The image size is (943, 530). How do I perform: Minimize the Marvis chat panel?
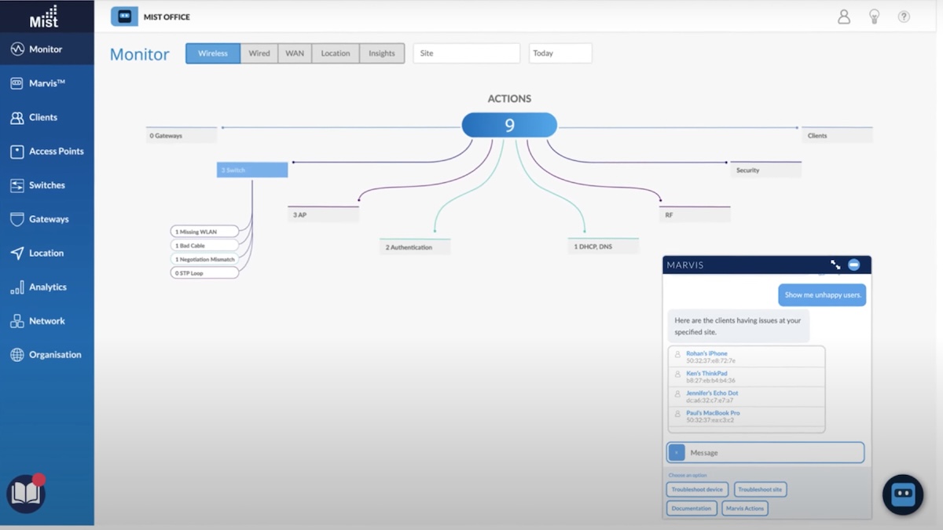tap(854, 265)
